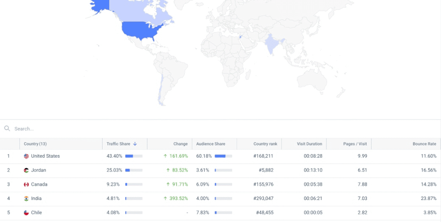Click the India flag icon
This screenshot has width=441, height=222.
(x=26, y=199)
